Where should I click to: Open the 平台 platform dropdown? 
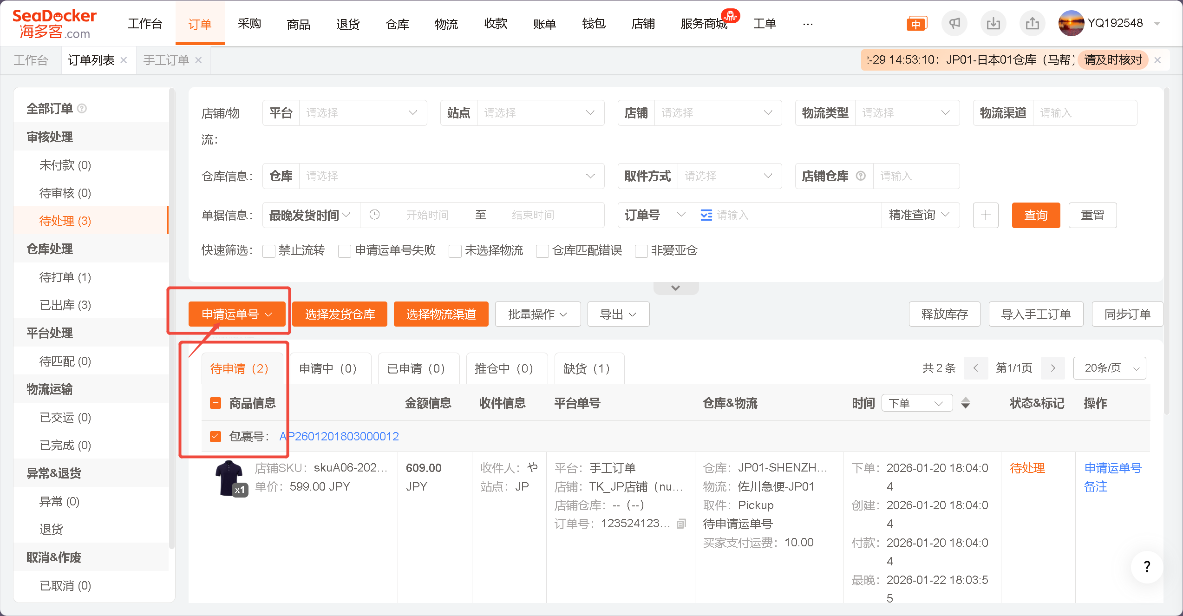point(362,113)
